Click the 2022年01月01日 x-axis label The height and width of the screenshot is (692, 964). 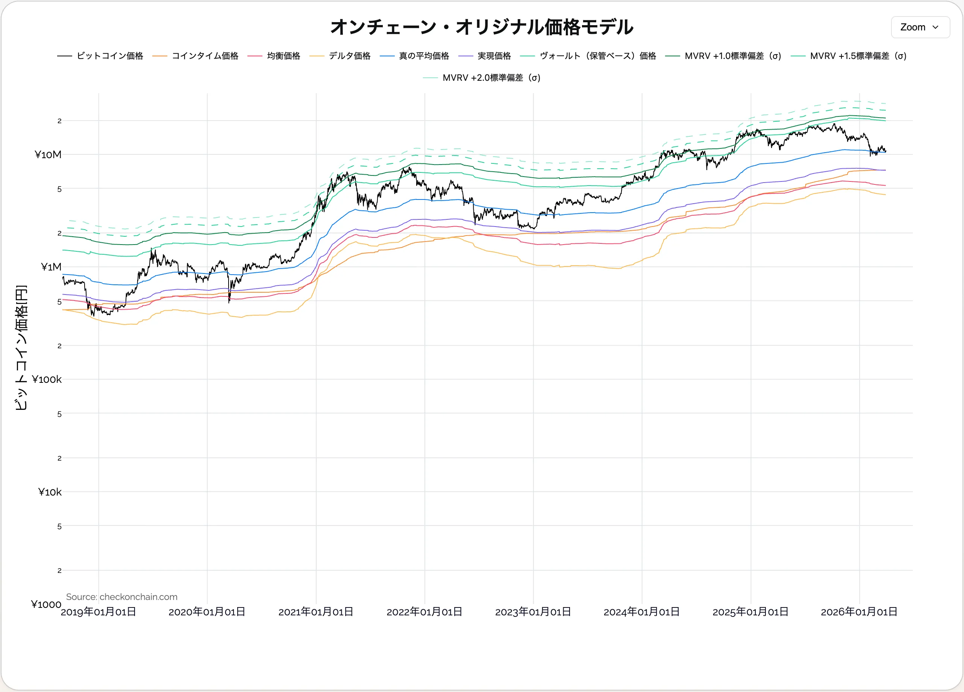(x=424, y=612)
